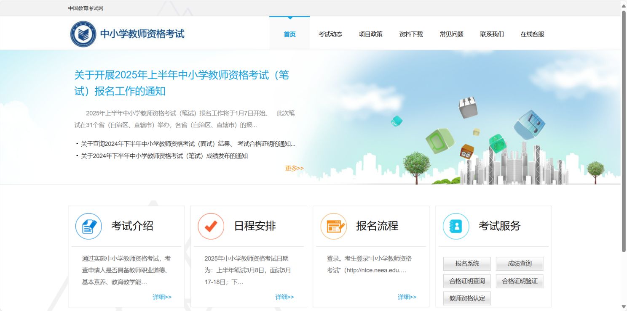Image resolution: width=627 pixels, height=311 pixels.
Task: Open 教师资格认定 teacher qualification
Action: (466, 298)
